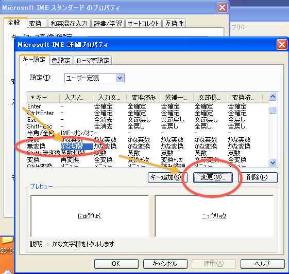Click the 入力文... column header
Viewport: 289px width, 274px height.
pos(110,98)
